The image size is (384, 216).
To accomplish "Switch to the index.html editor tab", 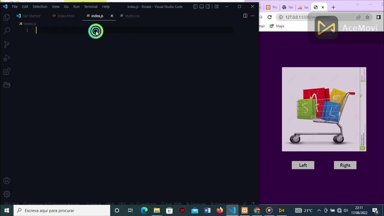I will click(x=63, y=16).
